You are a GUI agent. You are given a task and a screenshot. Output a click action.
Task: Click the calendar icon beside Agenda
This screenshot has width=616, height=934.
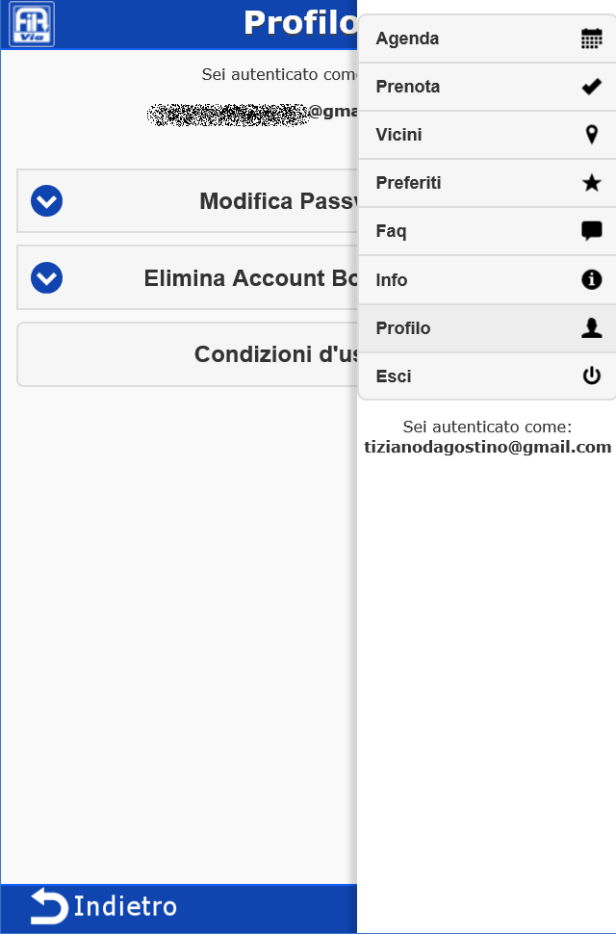[591, 39]
